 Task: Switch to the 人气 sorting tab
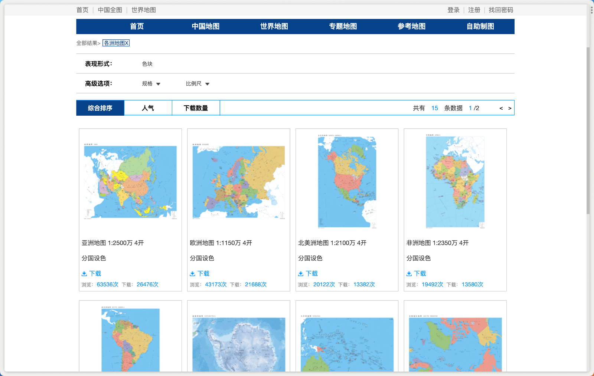click(x=148, y=108)
